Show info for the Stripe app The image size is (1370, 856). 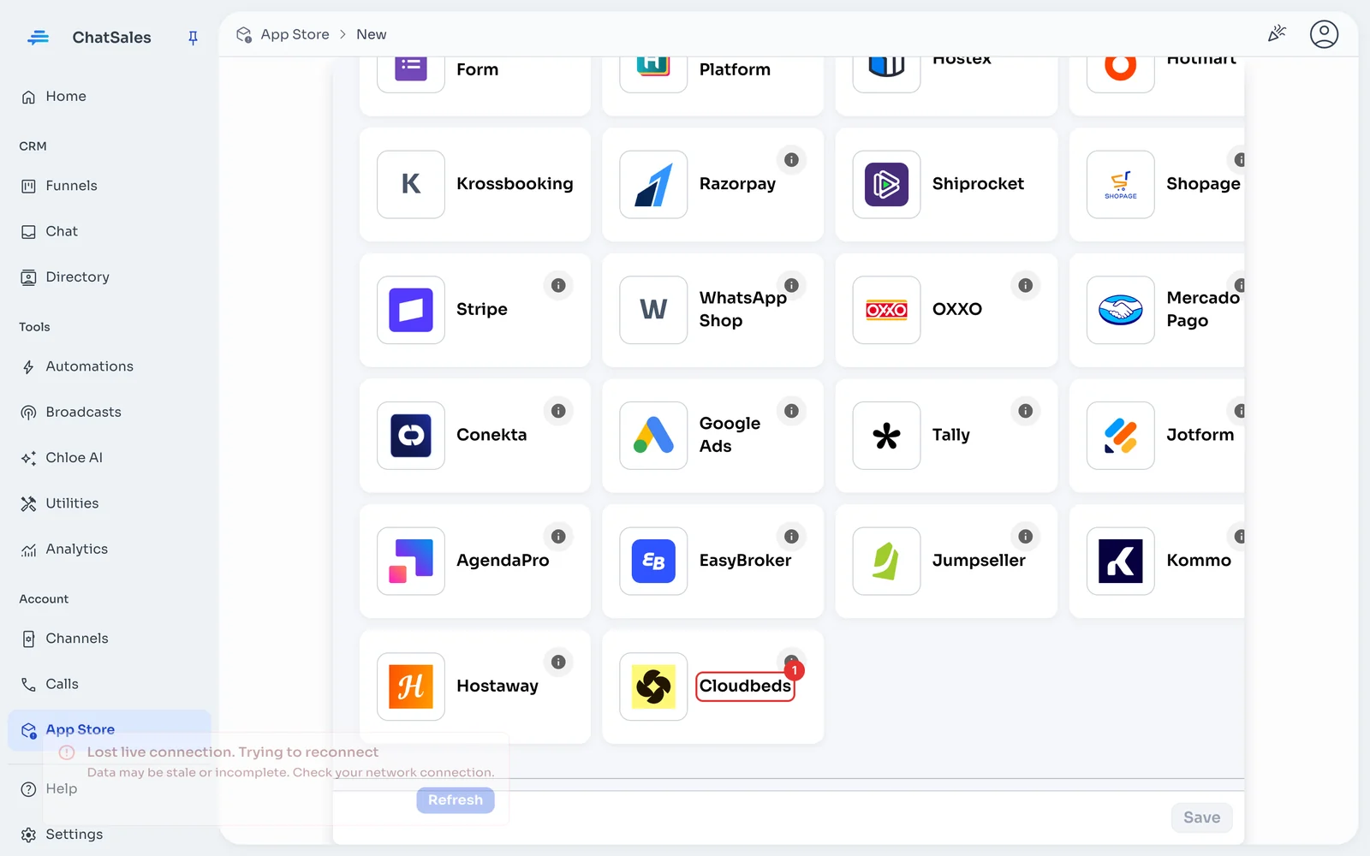558,286
